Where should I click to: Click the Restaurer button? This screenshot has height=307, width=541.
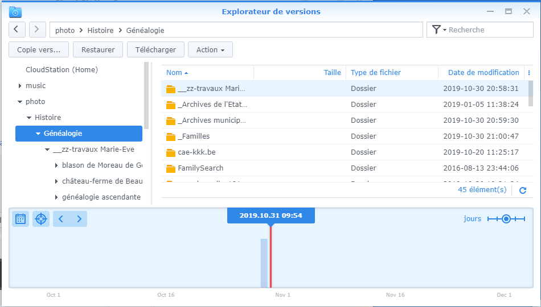click(x=98, y=49)
